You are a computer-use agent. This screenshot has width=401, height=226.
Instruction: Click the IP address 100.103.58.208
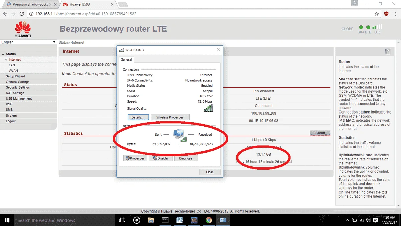click(264, 113)
